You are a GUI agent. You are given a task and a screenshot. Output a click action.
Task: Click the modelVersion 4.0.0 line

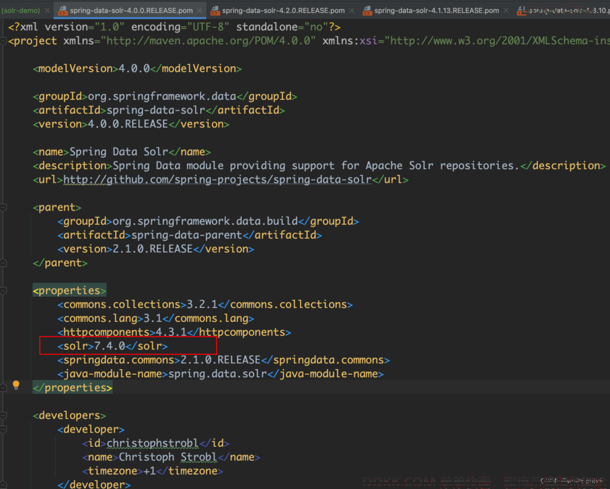click(x=137, y=68)
